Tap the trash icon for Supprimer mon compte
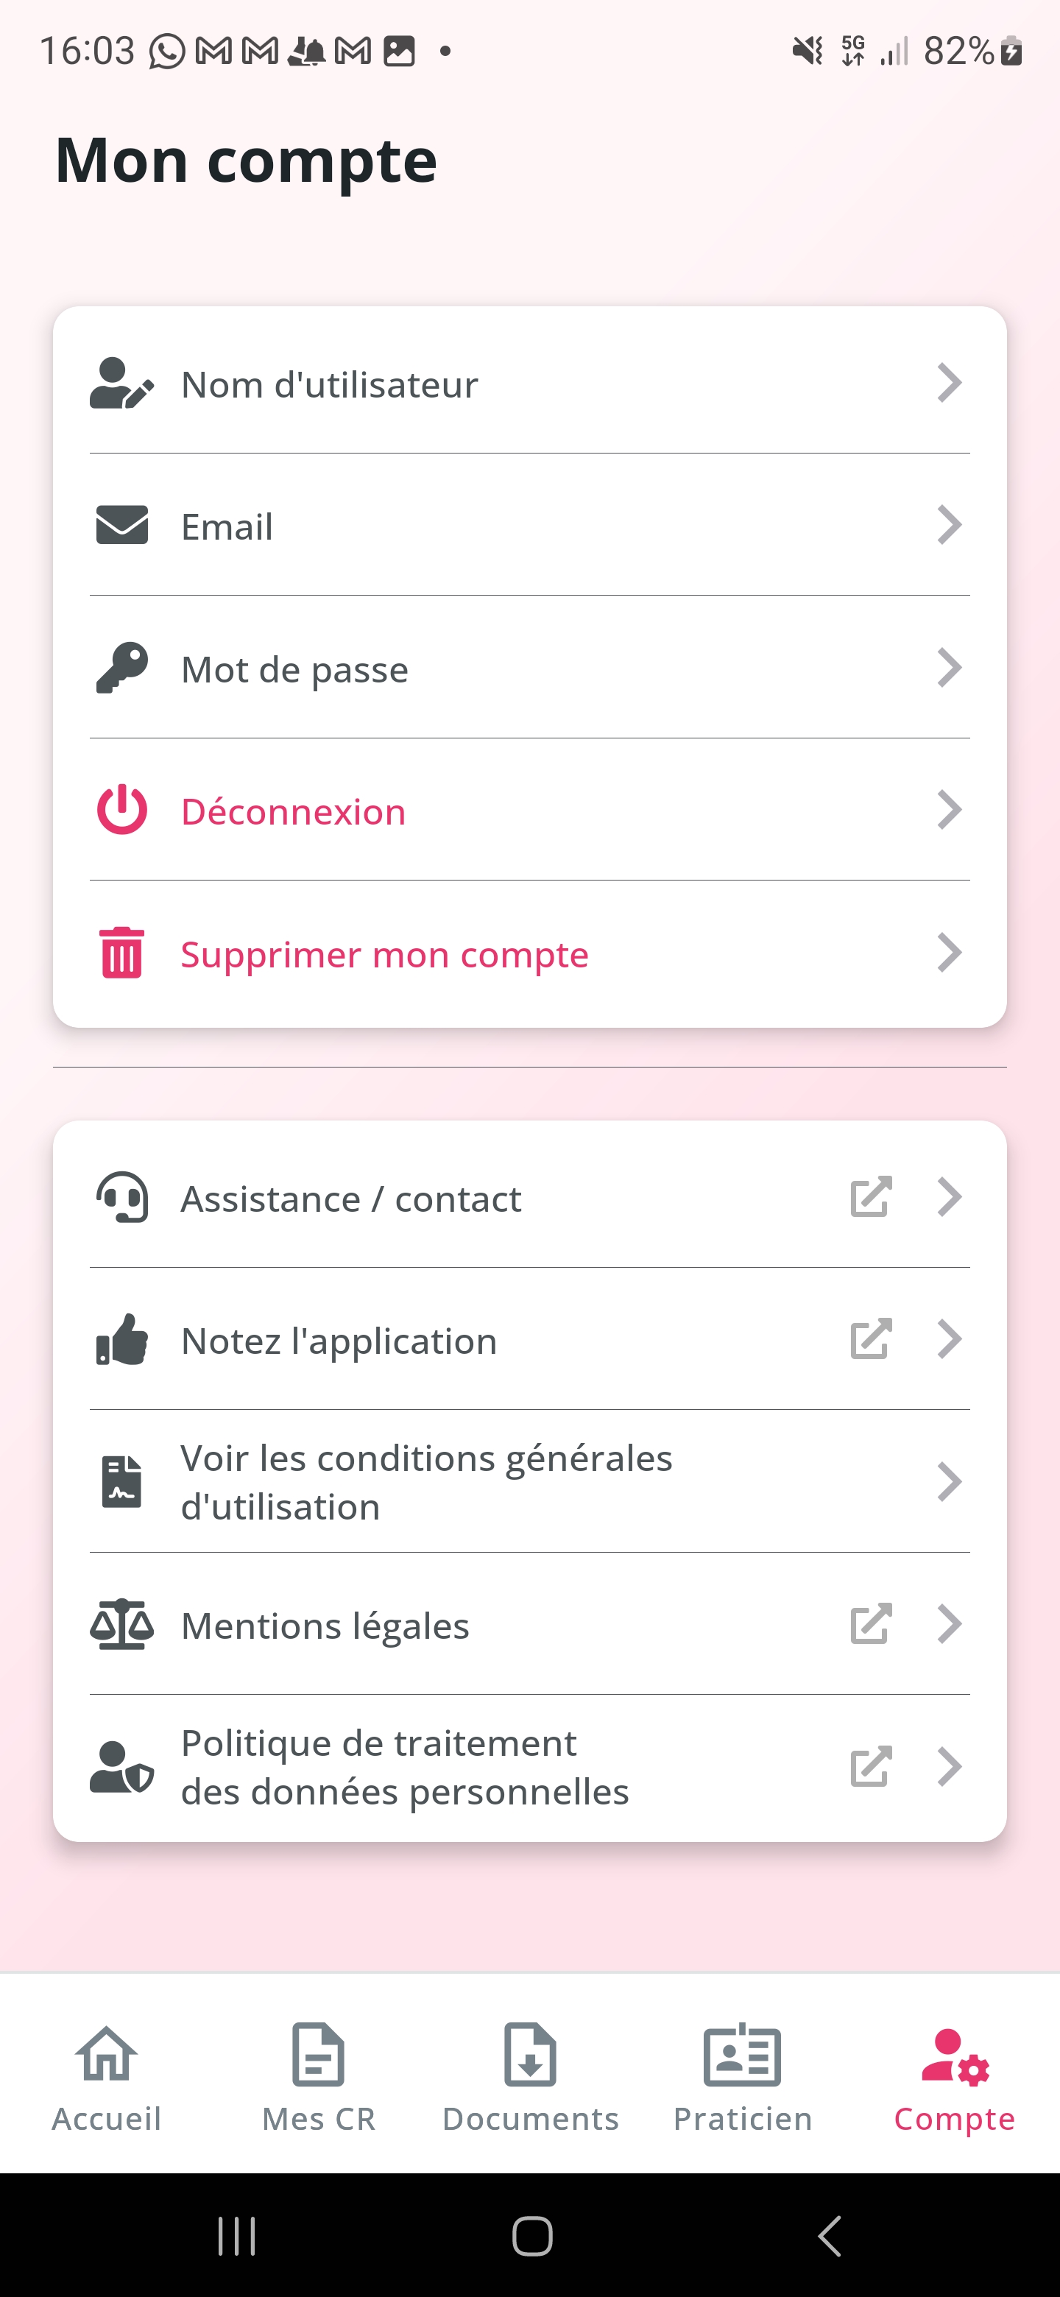The height and width of the screenshot is (2297, 1060). (122, 953)
